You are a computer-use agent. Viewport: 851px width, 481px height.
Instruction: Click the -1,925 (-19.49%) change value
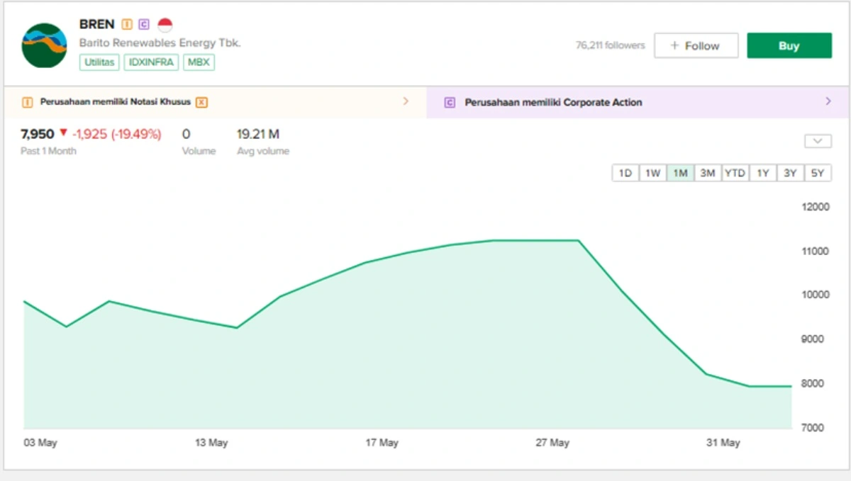pos(117,133)
